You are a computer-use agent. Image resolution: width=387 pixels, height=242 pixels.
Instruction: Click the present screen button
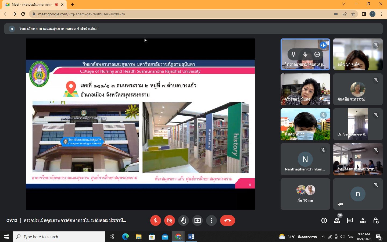pyautogui.click(x=198, y=220)
